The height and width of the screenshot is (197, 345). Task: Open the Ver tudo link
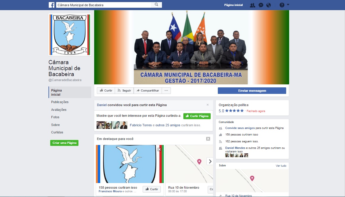(281, 166)
